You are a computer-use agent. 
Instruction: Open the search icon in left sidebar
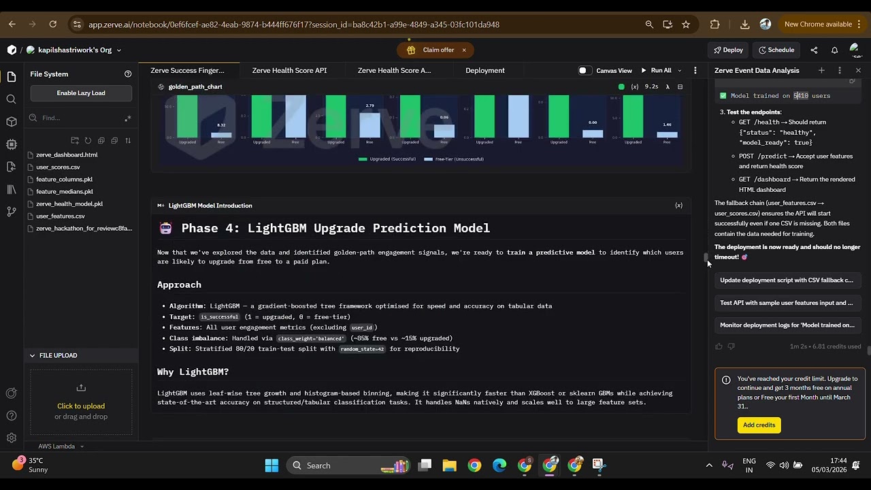[11, 99]
